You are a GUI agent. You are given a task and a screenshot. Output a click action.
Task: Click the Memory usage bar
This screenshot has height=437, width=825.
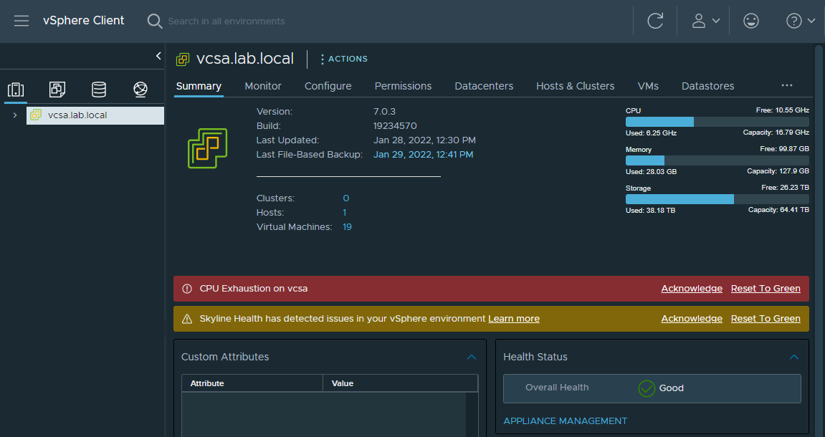pyautogui.click(x=717, y=160)
